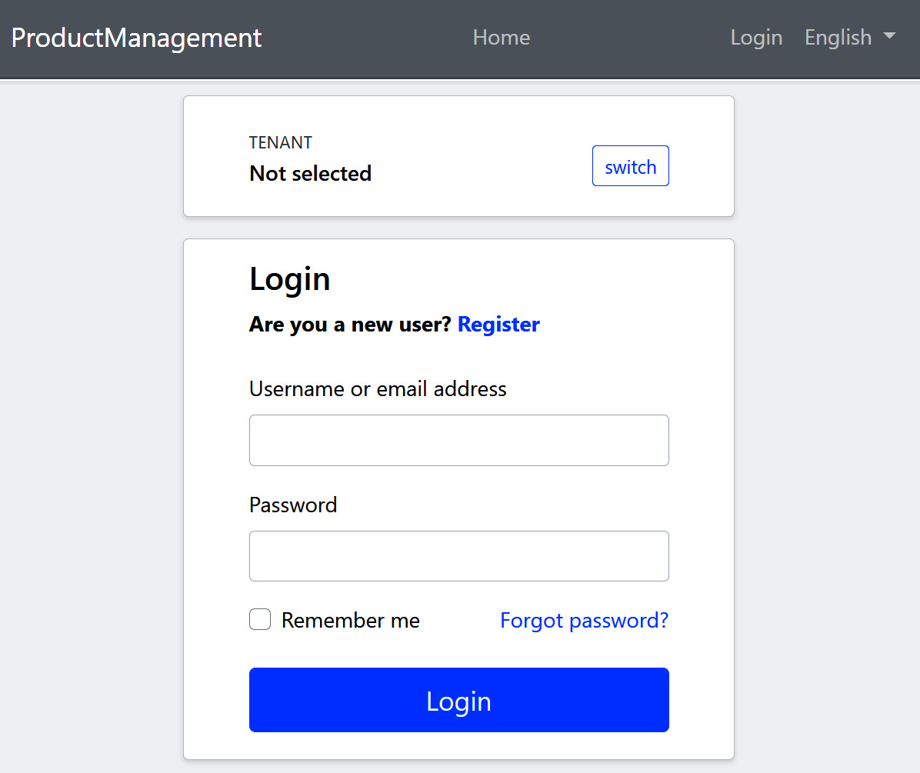
Task: Click the ProductManagement brand logo text
Action: coord(136,38)
